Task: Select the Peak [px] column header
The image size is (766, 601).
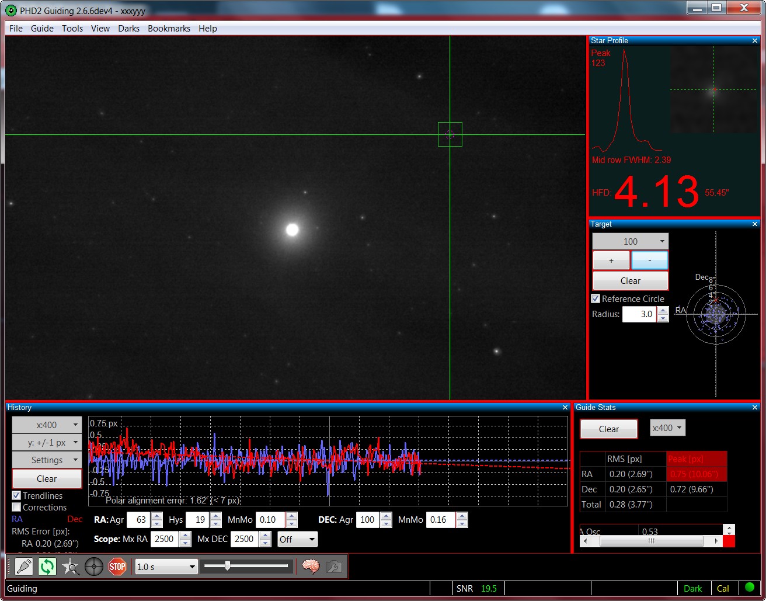Action: point(697,459)
